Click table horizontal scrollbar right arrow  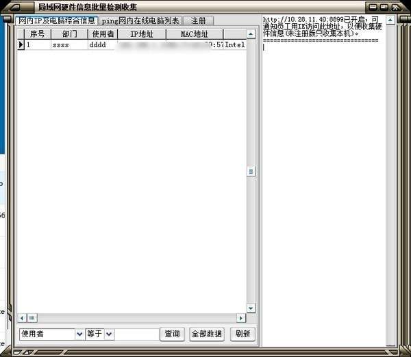click(241, 318)
